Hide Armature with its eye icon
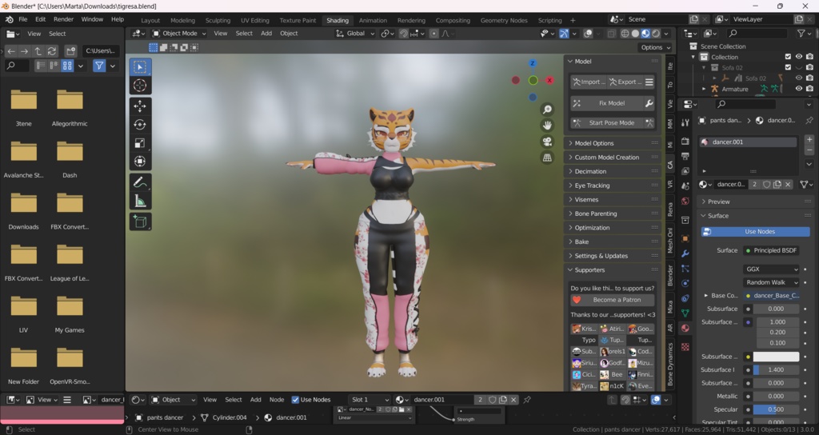819x435 pixels. (x=799, y=89)
